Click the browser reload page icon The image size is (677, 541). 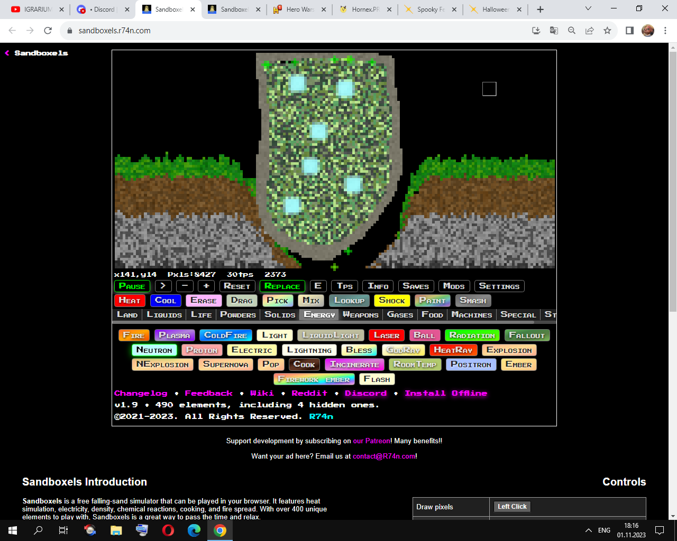48,31
